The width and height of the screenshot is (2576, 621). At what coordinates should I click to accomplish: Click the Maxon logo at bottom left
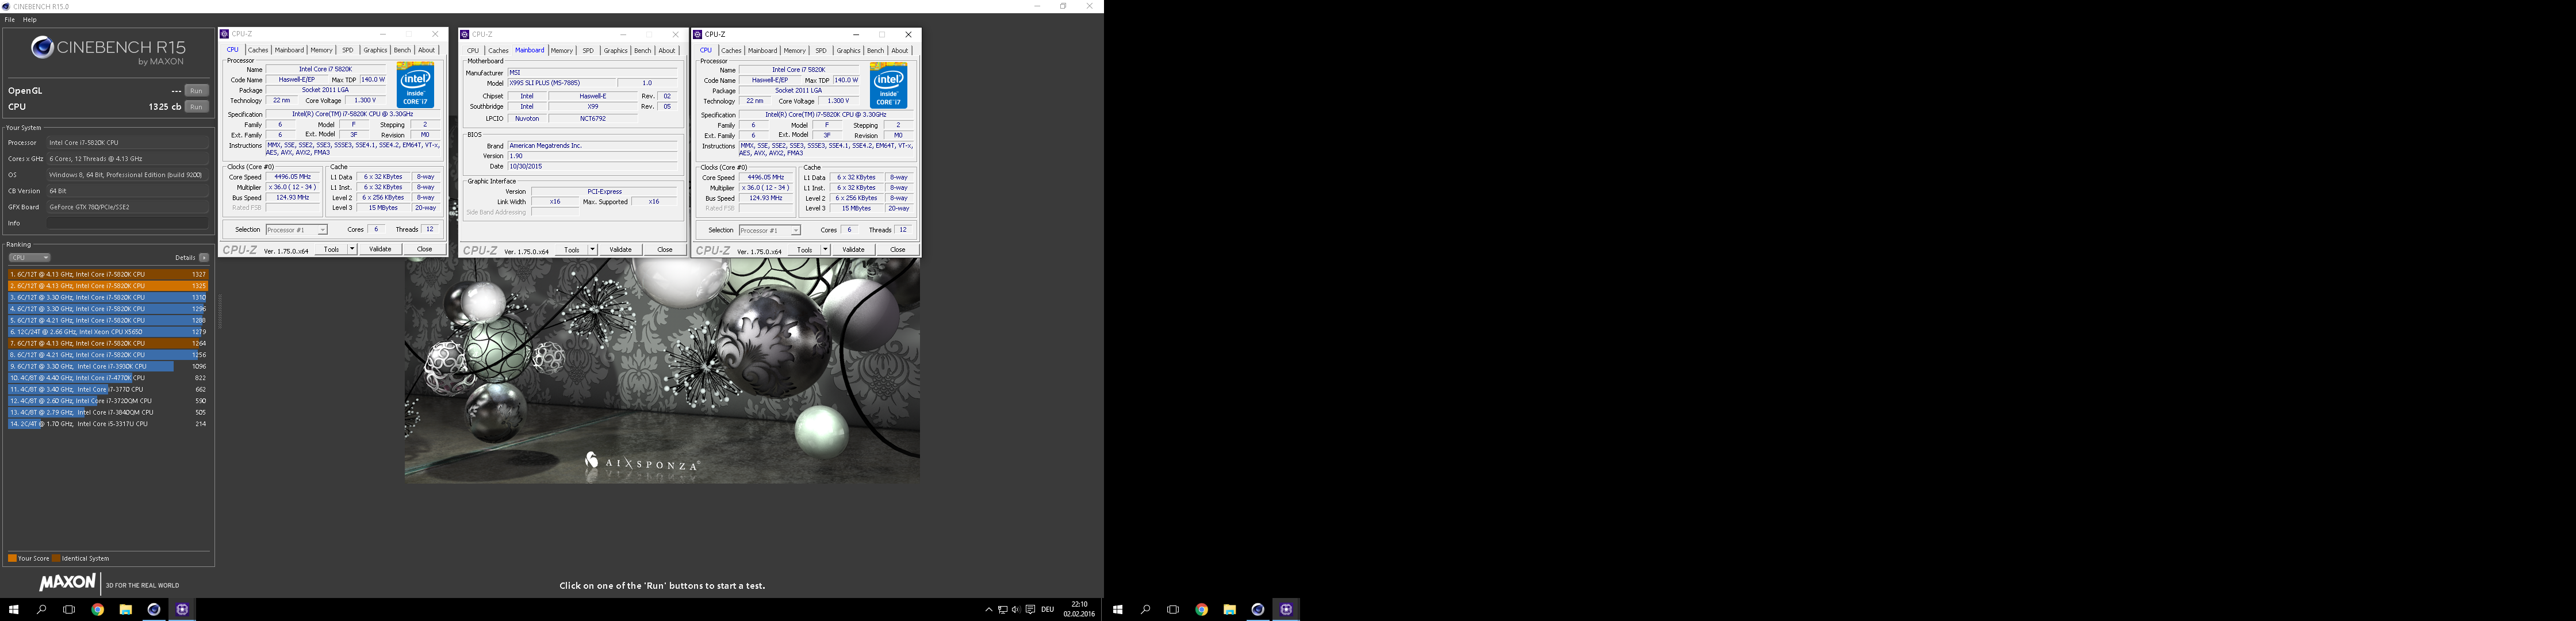pyautogui.click(x=67, y=582)
